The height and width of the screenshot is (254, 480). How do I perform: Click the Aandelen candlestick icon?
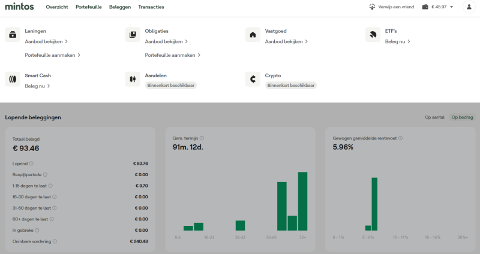pyautogui.click(x=133, y=79)
